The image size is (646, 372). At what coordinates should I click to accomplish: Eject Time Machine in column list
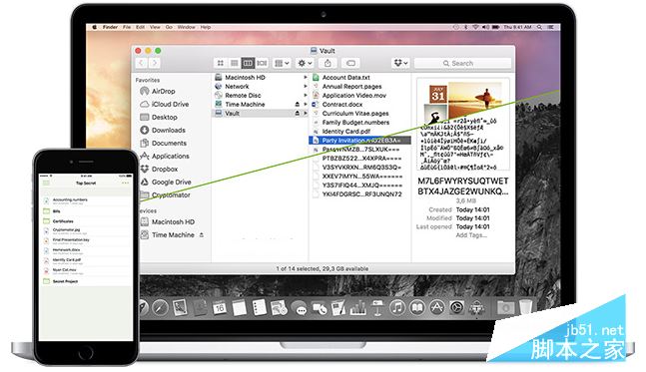298,104
